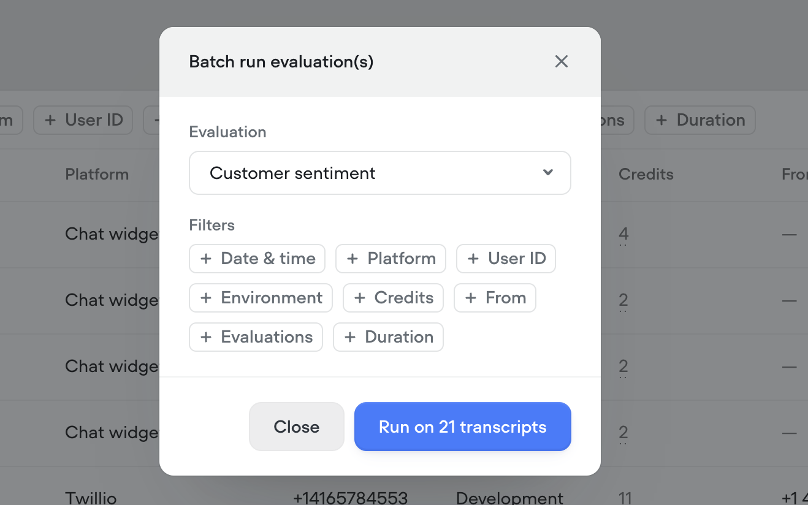The image size is (808, 505).
Task: Select the Twillio transcript row
Action: coord(91,496)
